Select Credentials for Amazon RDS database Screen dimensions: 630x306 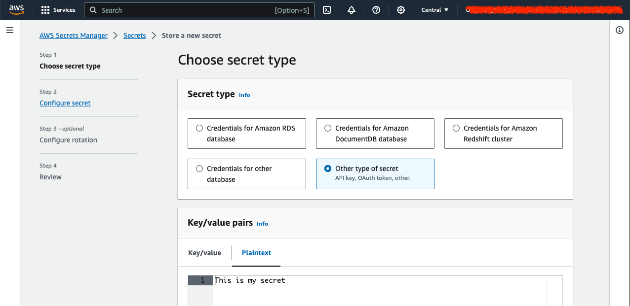247,134
